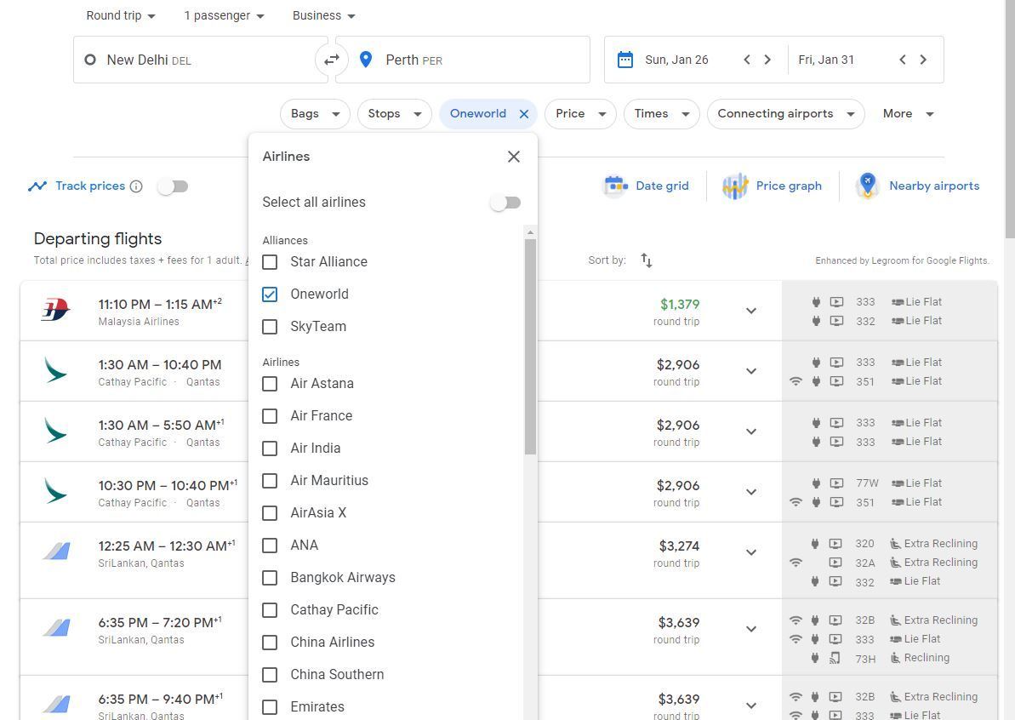1015x720 pixels.
Task: Uncheck the Oneworld alliance checkbox
Action: click(x=270, y=294)
